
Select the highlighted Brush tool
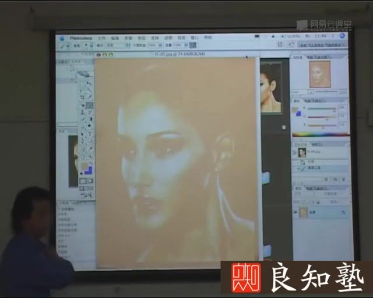89,105
